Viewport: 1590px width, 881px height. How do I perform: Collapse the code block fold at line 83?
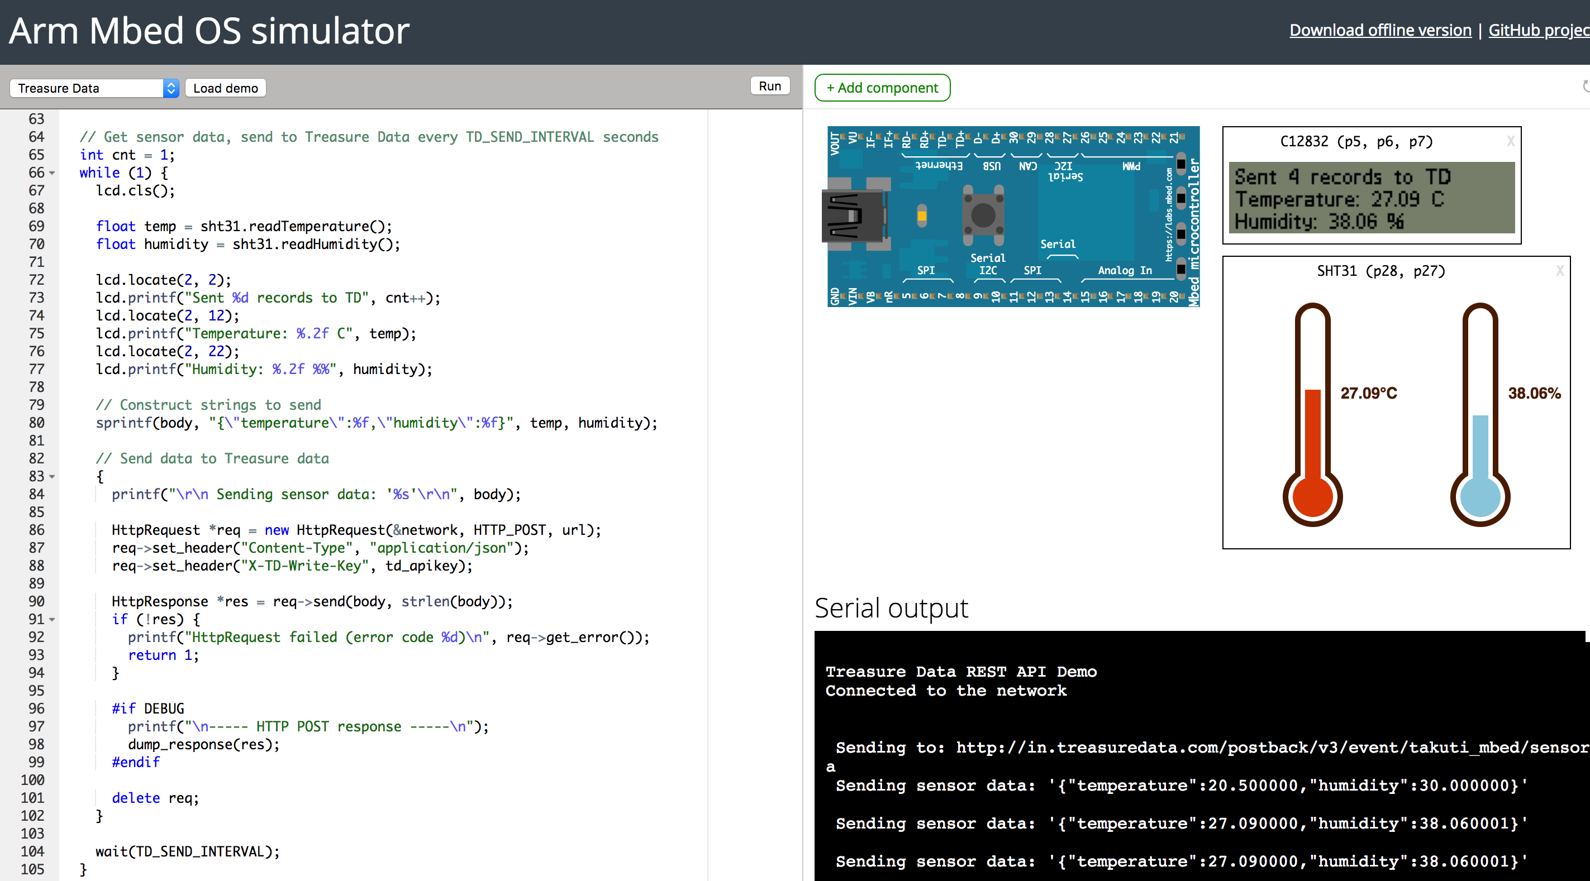point(53,477)
